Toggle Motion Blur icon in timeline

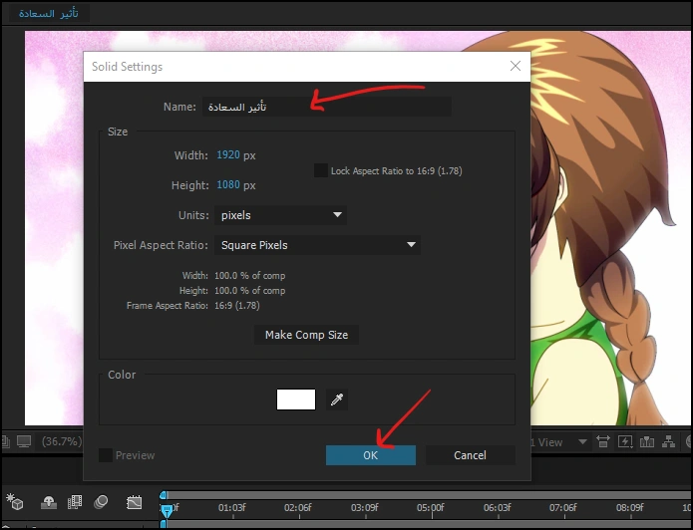[x=101, y=502]
